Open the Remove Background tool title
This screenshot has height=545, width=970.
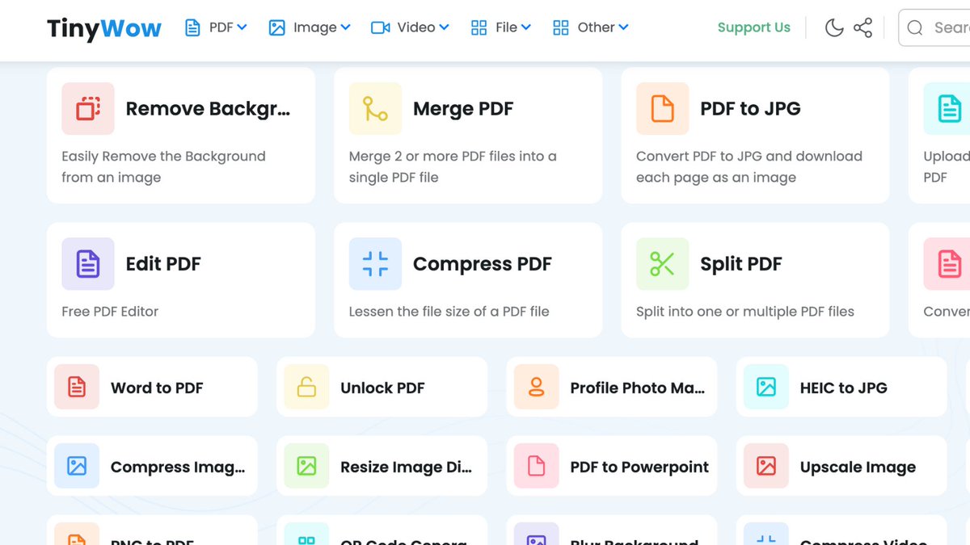coord(208,108)
